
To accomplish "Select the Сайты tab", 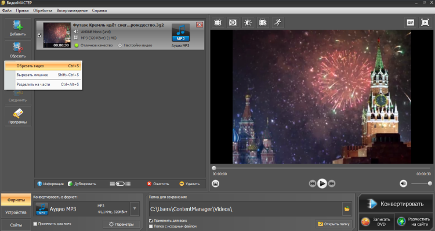I will point(16,225).
